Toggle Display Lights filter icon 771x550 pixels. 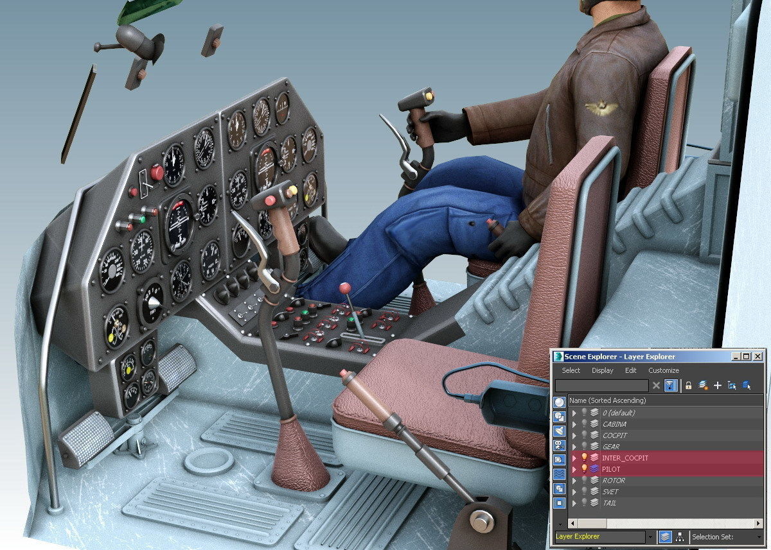559,431
